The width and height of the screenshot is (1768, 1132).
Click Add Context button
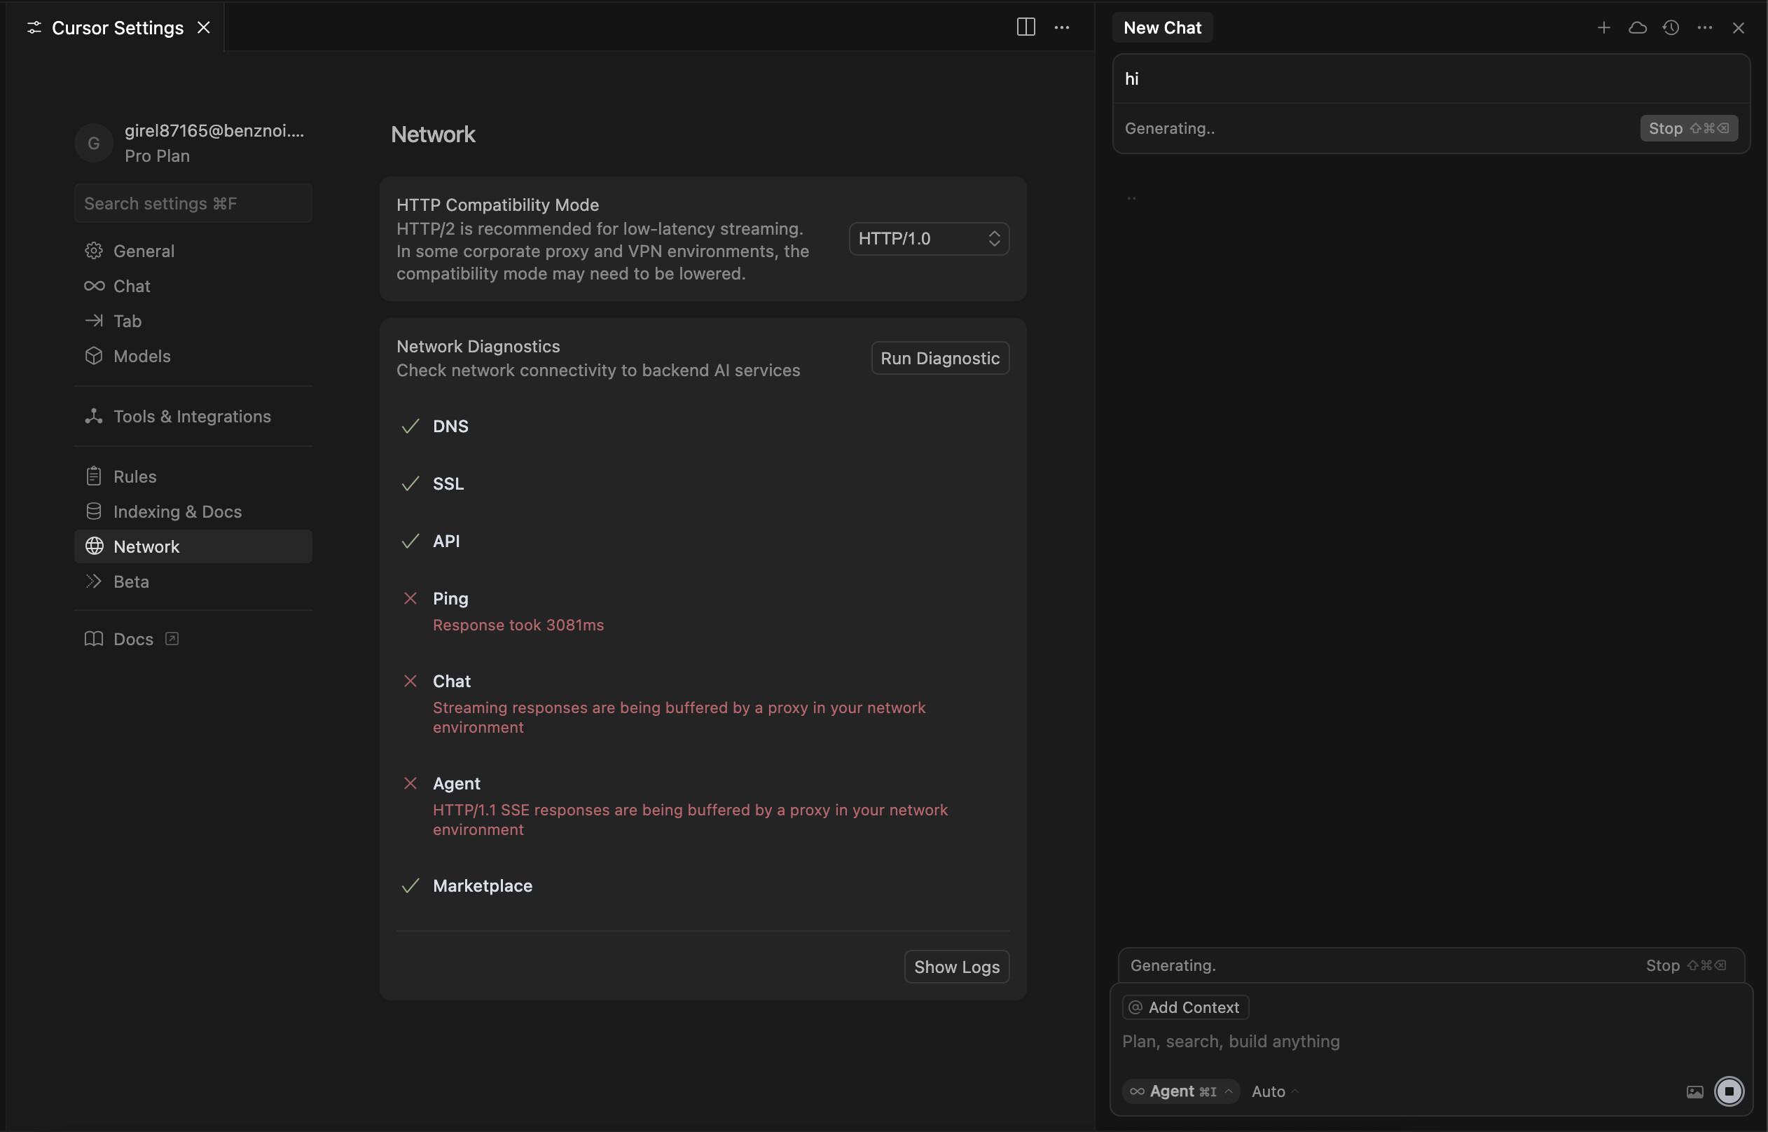click(x=1185, y=1007)
